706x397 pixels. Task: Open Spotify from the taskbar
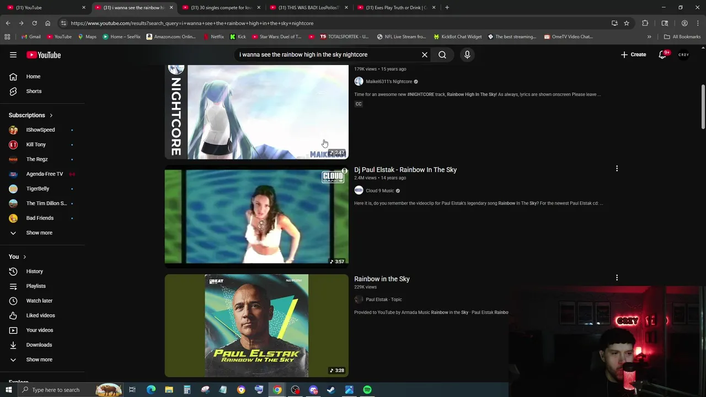tap(367, 390)
